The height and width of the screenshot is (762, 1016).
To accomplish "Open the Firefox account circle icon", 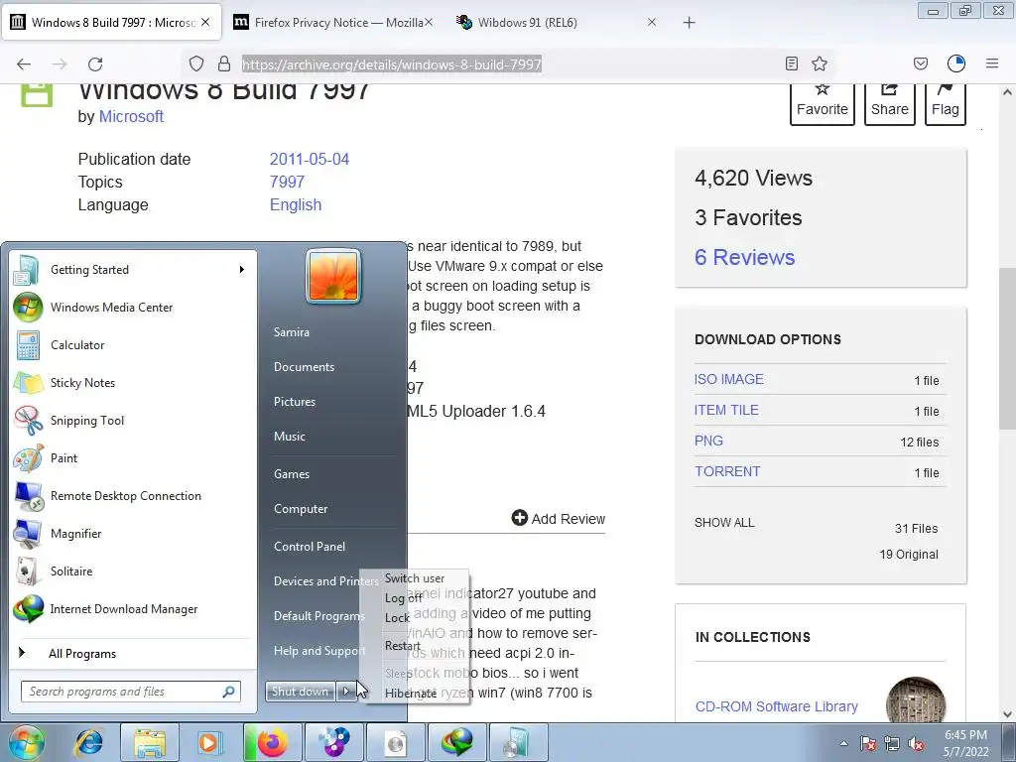I will pos(956,63).
